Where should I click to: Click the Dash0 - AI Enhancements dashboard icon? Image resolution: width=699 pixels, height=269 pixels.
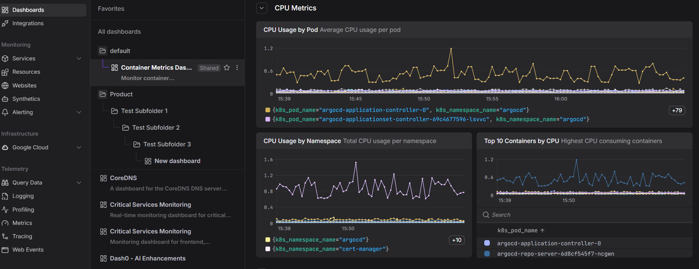(103, 259)
